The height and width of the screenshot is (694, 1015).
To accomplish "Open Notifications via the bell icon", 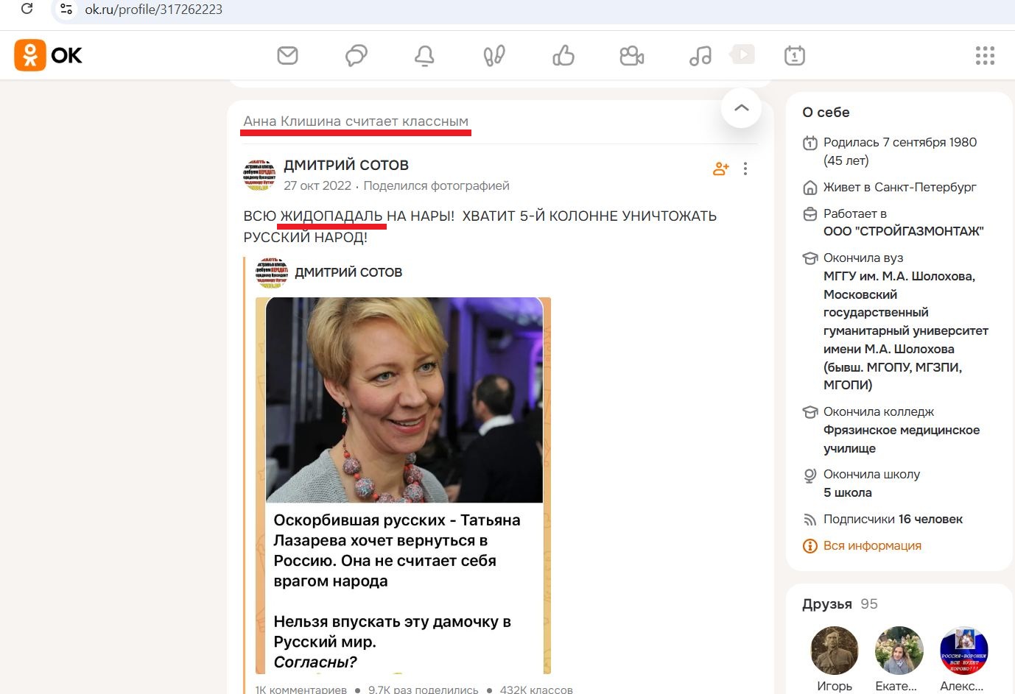I will click(x=424, y=54).
